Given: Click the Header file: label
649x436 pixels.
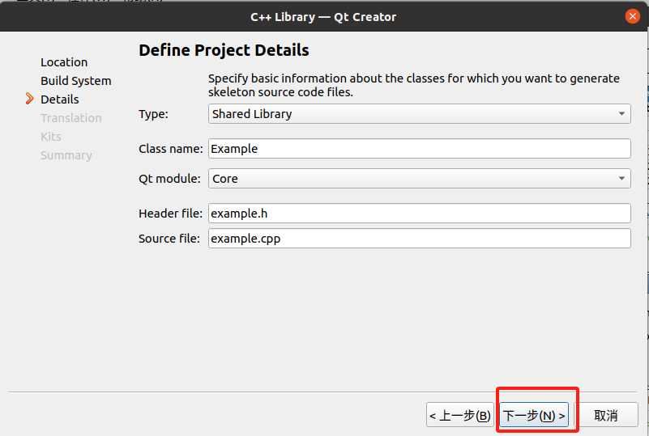Looking at the screenshot, I should coord(170,214).
